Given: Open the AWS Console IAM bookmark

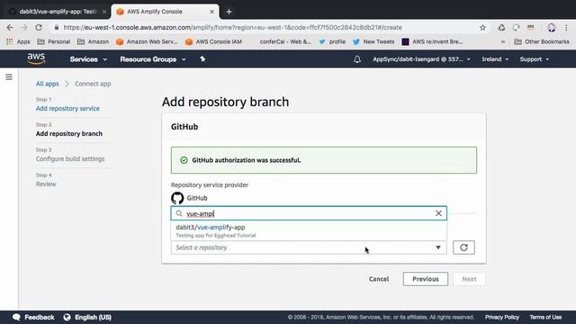Looking at the screenshot, I should click(x=213, y=42).
